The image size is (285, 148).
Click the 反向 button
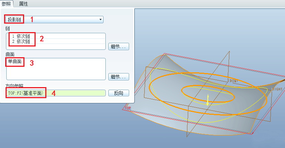[119, 93]
